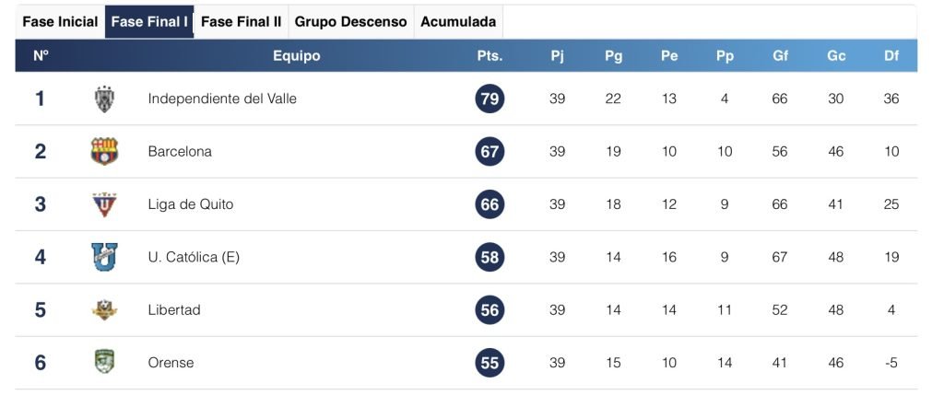Click Independiente del Valle team crest
944x395 pixels.
pos(104,99)
